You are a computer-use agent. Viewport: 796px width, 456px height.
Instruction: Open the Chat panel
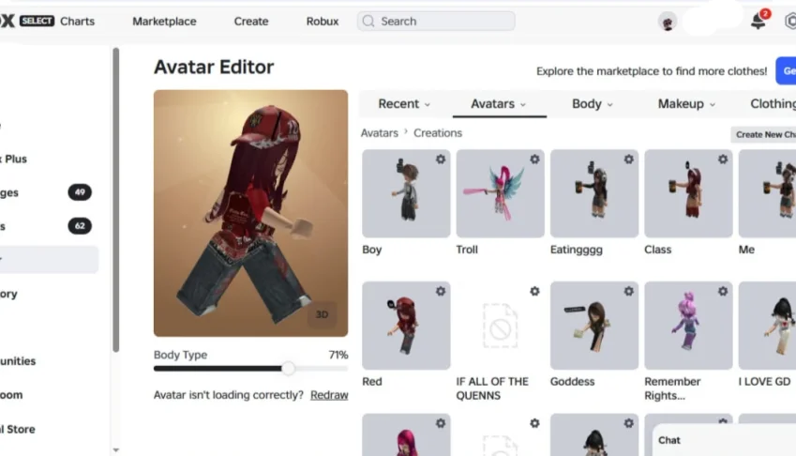[x=724, y=440]
